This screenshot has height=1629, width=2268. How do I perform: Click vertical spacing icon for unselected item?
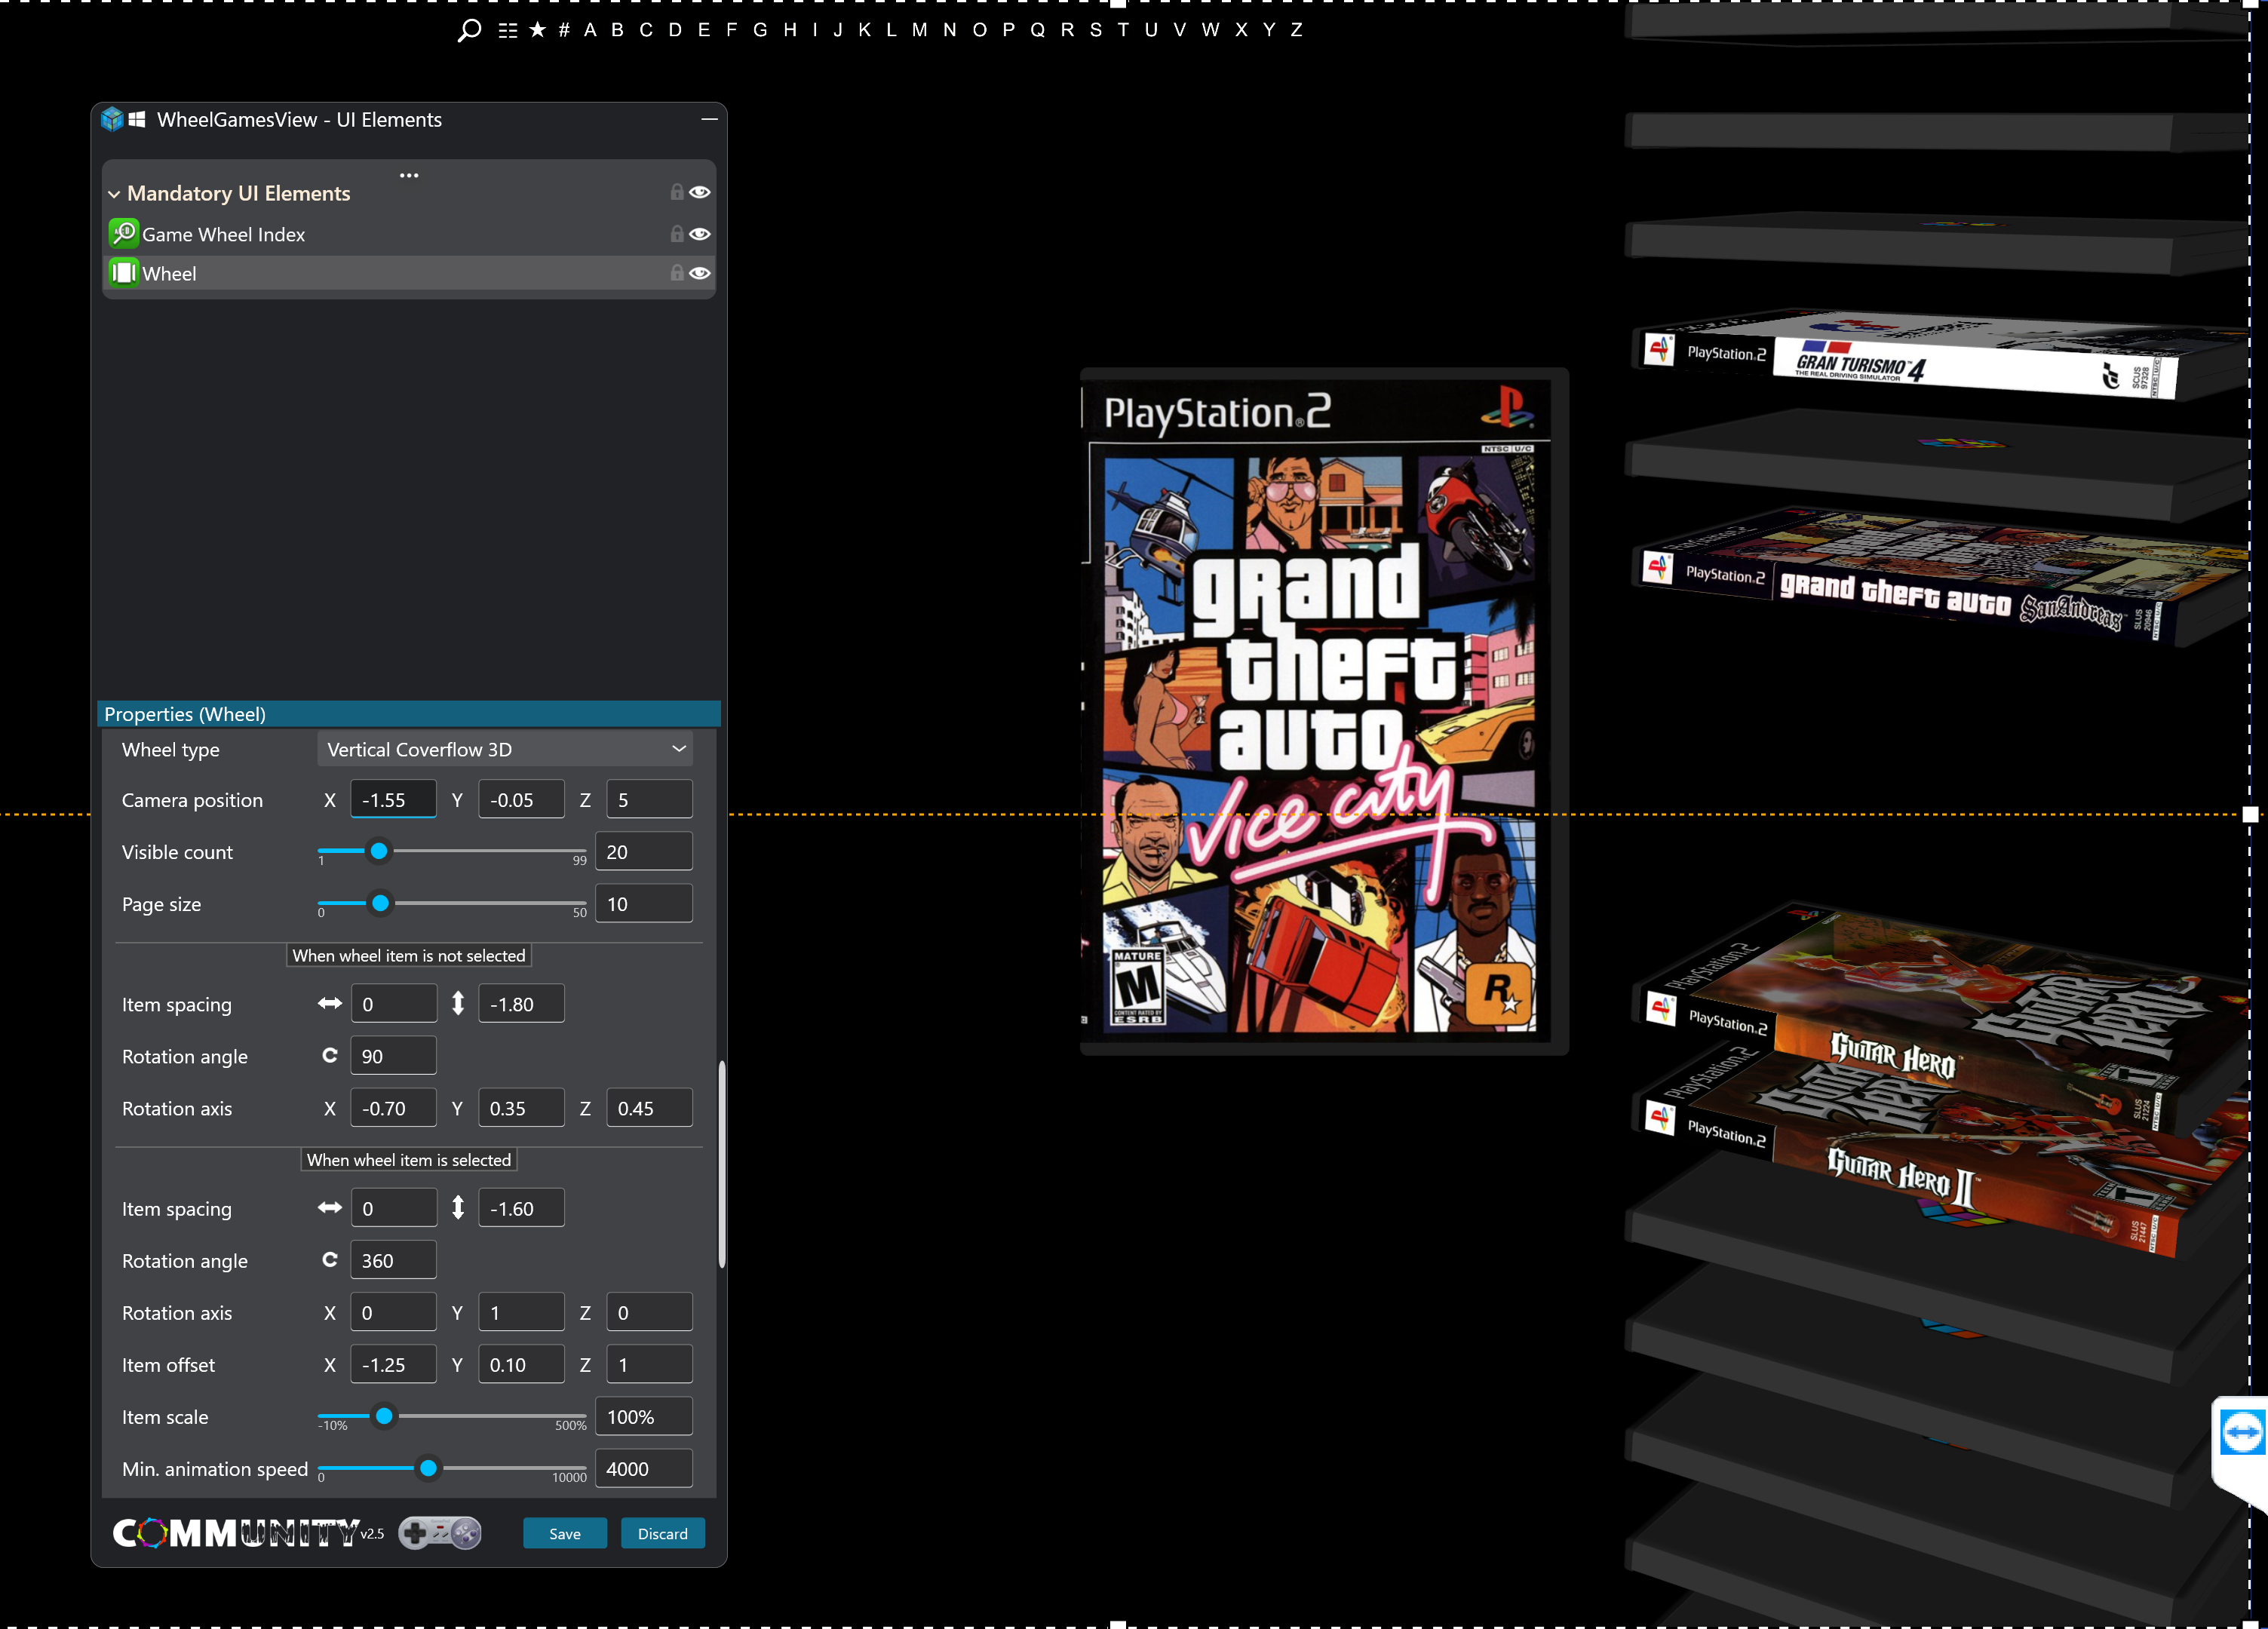[x=458, y=1003]
